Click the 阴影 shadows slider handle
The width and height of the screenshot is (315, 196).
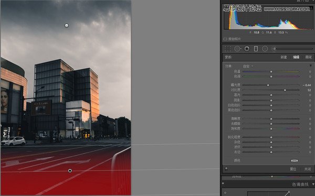[271, 100]
